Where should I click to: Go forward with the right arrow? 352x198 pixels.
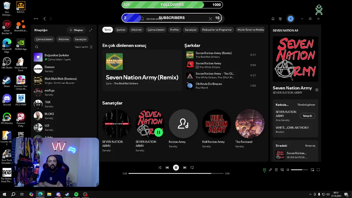coord(51,19)
